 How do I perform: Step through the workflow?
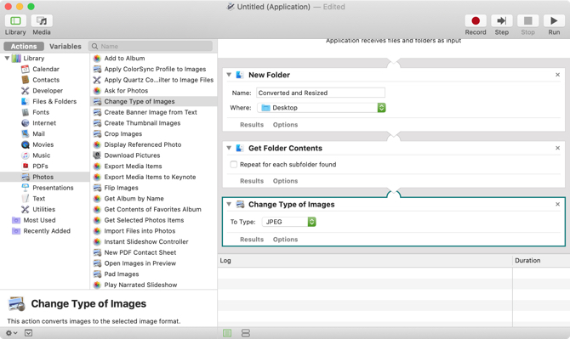click(502, 21)
